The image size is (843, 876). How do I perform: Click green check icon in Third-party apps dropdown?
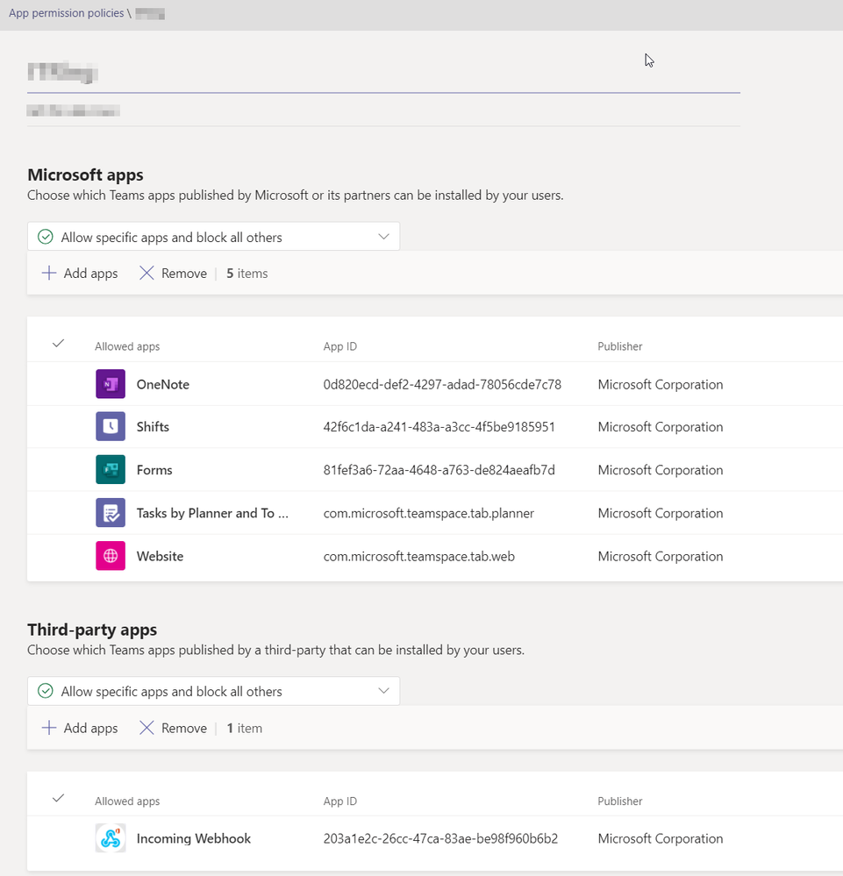click(x=46, y=691)
